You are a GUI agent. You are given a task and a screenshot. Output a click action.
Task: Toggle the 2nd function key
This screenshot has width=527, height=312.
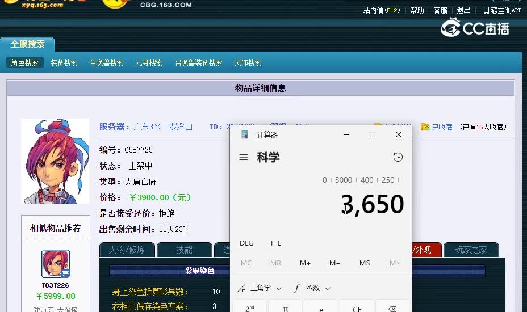click(249, 309)
